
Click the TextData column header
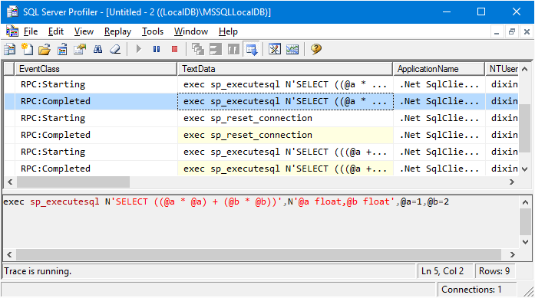[286, 69]
